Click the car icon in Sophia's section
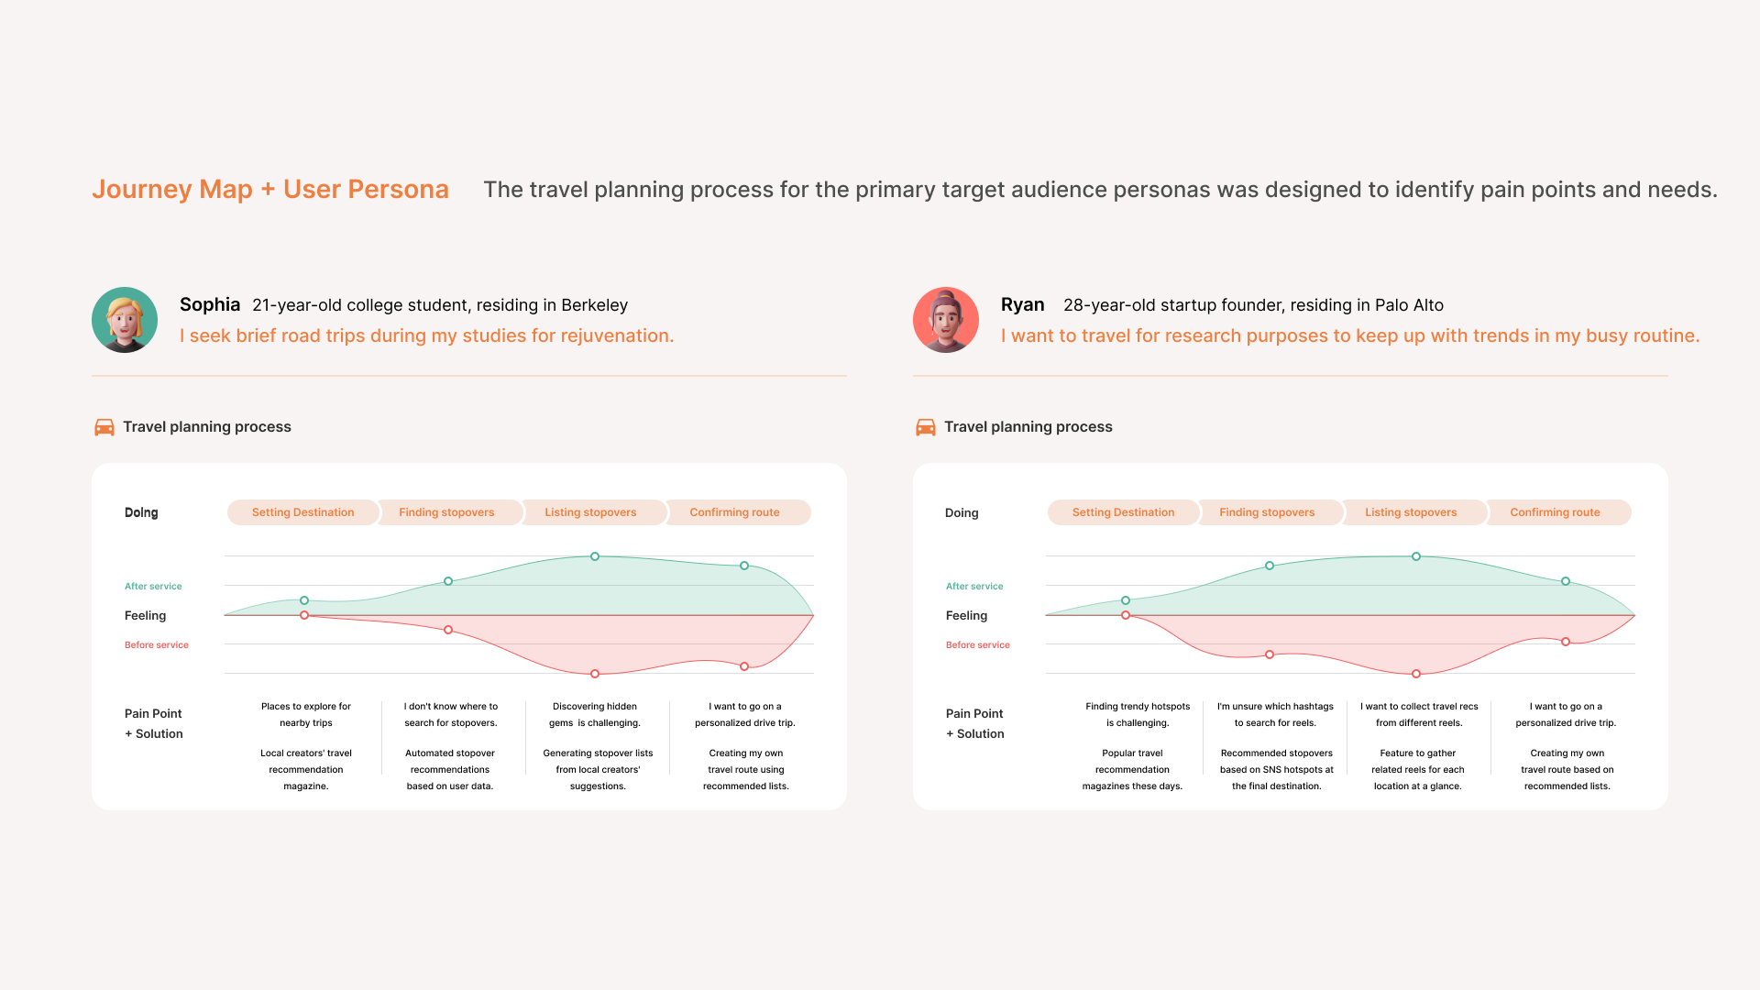Viewport: 1760px width, 990px height. (x=104, y=427)
